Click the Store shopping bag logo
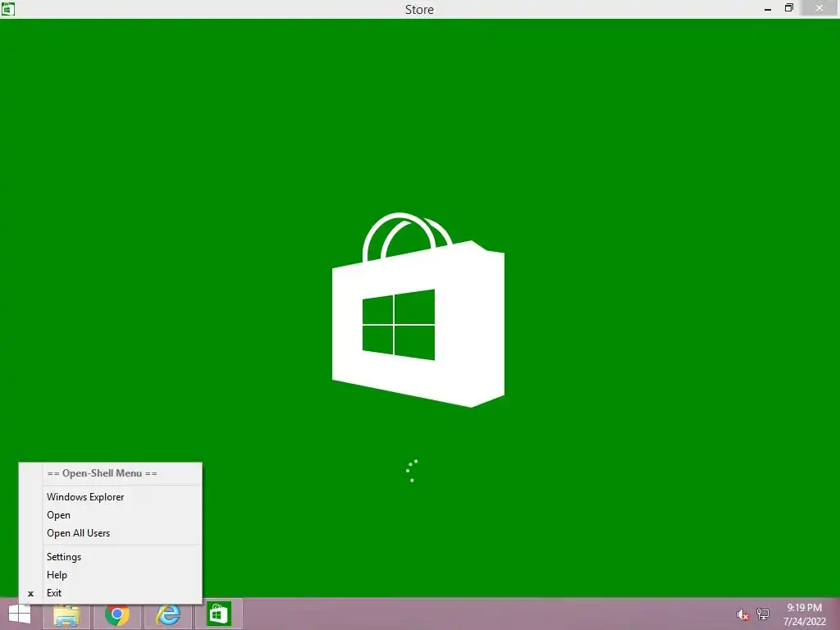This screenshot has width=840, height=630. (x=418, y=309)
